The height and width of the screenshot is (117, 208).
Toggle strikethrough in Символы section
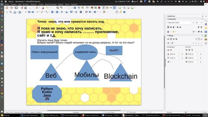coord(177,27)
